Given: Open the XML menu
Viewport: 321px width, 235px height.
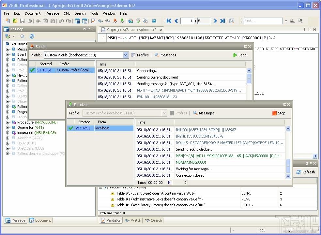Looking at the screenshot, I should (67, 13).
